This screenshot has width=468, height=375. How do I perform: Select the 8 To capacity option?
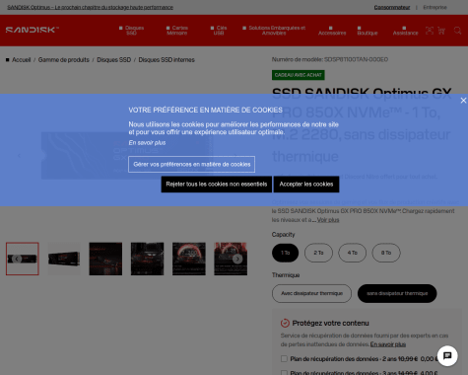(x=386, y=253)
